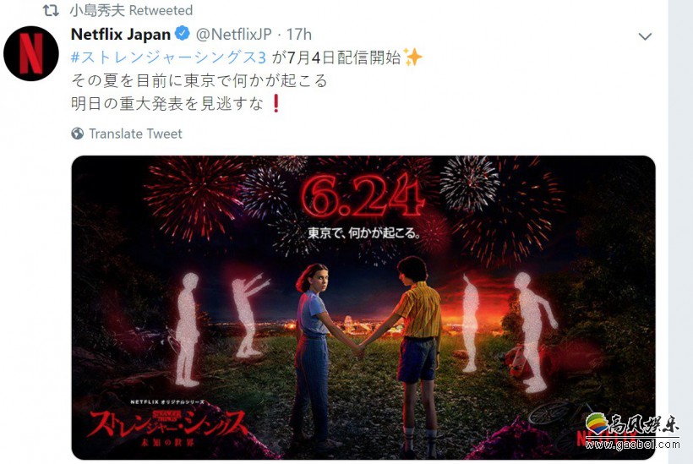Click the ストレンジャー・シングス logo in the poster
This screenshot has width=693, height=464.
(x=167, y=425)
